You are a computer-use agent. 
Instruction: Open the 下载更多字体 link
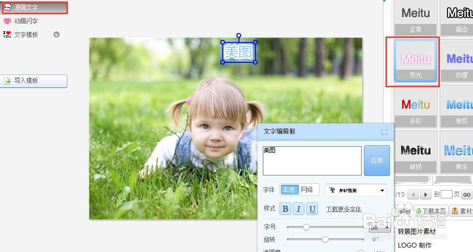coord(344,209)
